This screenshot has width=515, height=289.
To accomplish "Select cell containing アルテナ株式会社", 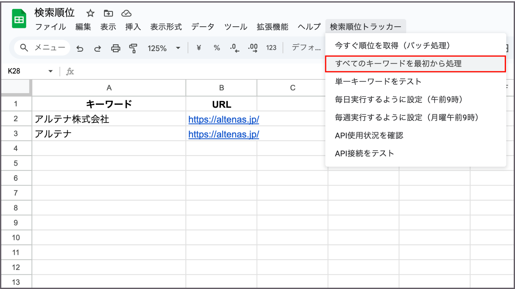I will pyautogui.click(x=109, y=119).
